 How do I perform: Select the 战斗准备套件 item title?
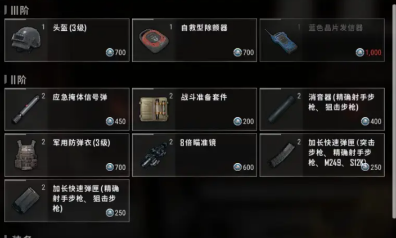tap(204, 97)
